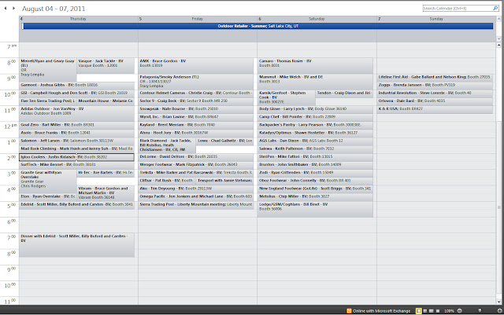Open Body Glove - Larry Lynch appointment
The height and width of the screenshot is (315, 504).
315,109
